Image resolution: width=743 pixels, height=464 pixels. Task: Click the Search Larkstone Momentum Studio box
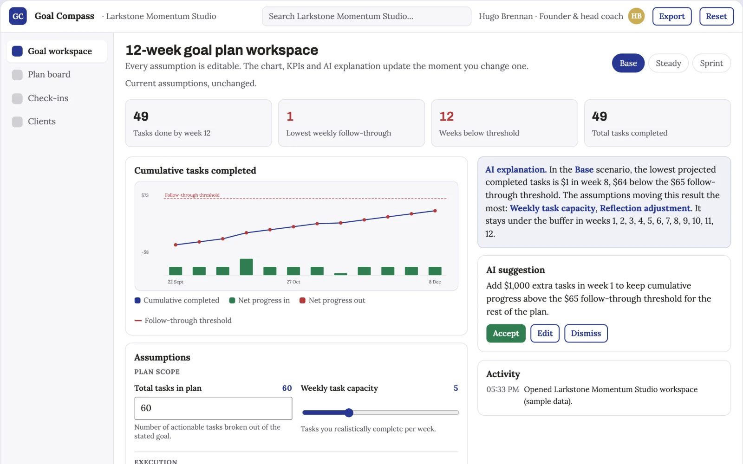click(366, 16)
